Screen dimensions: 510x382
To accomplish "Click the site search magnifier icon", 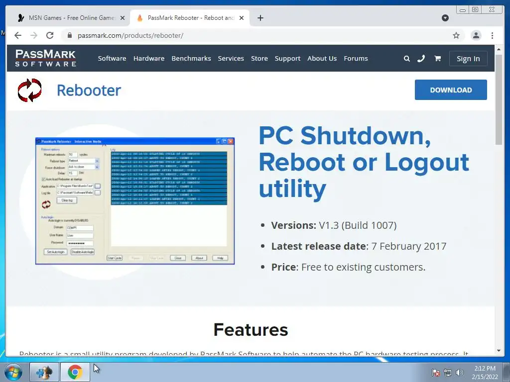I will (406, 59).
